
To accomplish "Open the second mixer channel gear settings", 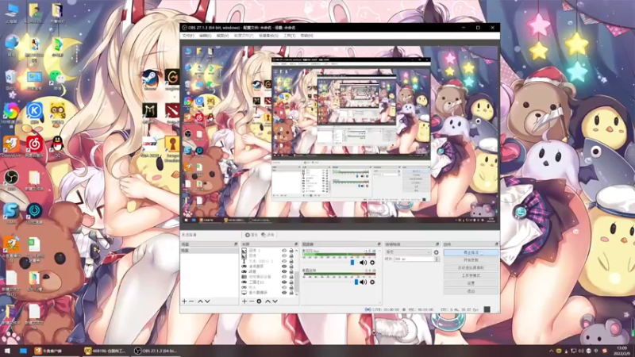I will pyautogui.click(x=372, y=282).
